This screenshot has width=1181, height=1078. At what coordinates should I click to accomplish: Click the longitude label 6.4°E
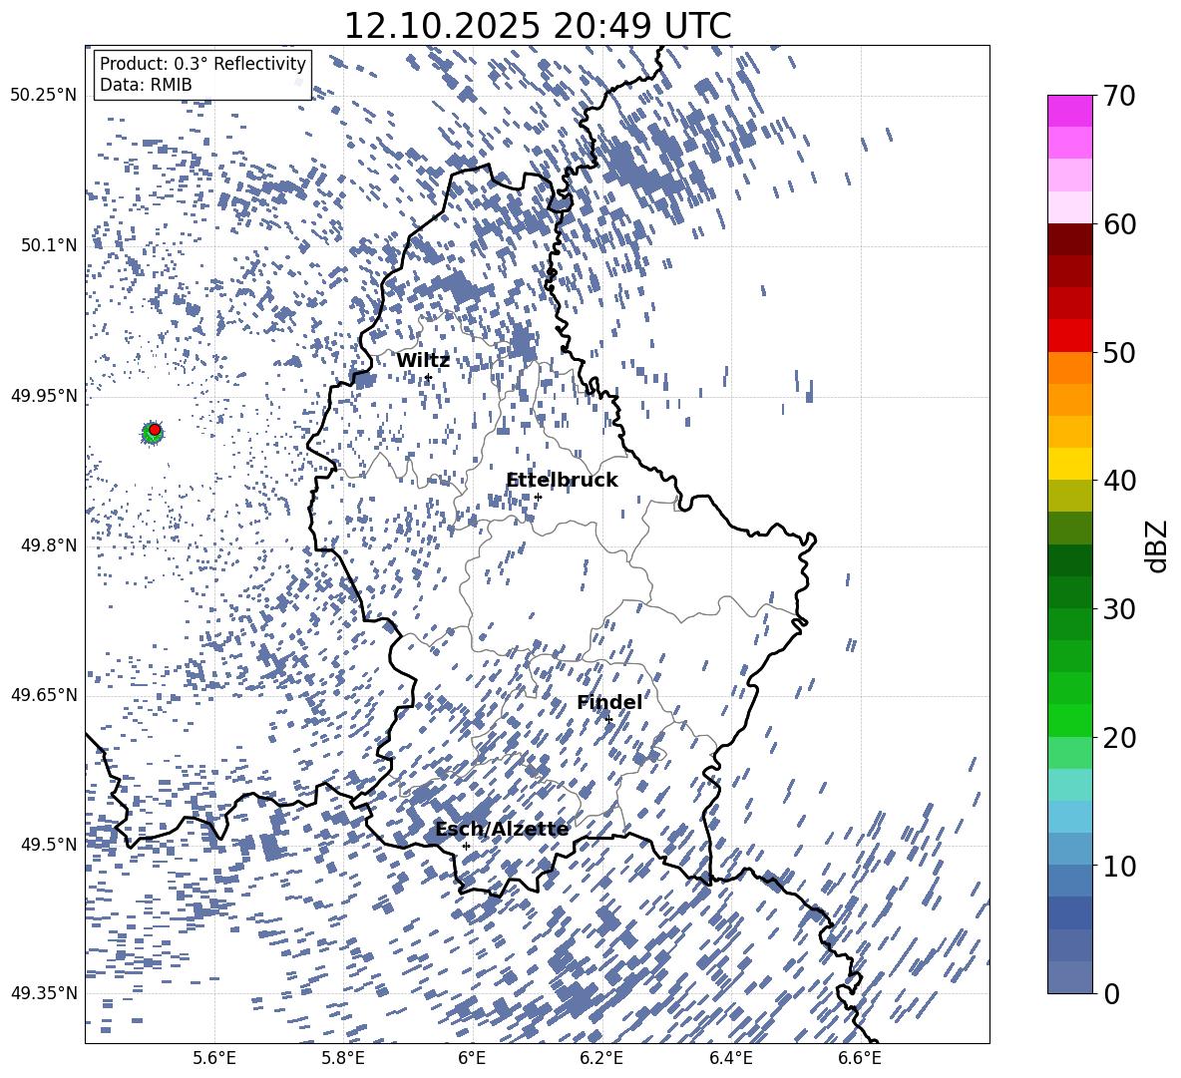730,1058
